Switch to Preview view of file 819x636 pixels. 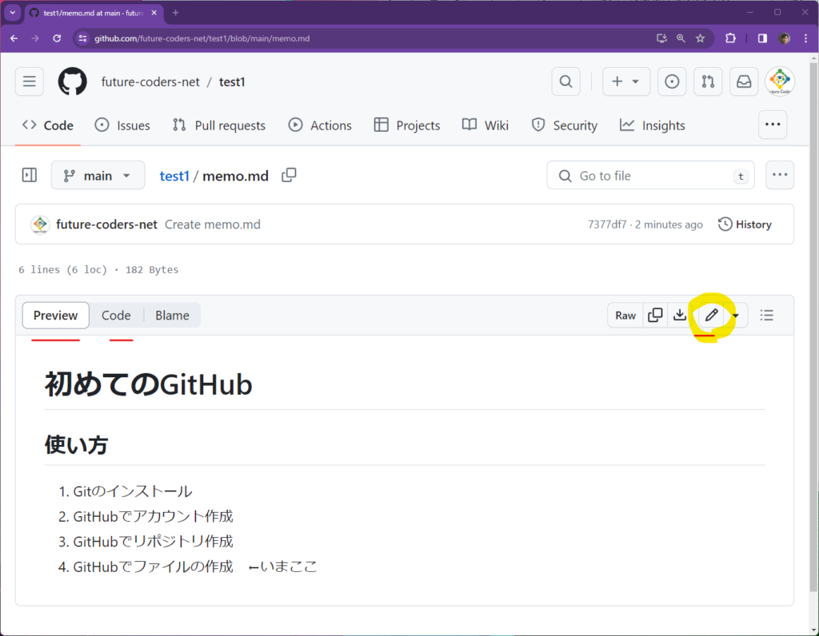point(55,315)
